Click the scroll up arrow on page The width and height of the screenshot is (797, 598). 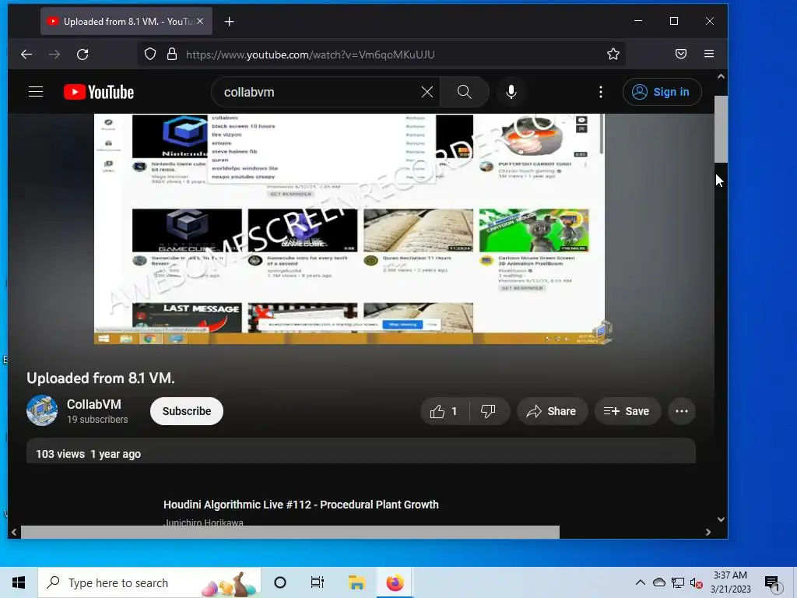tap(721, 76)
